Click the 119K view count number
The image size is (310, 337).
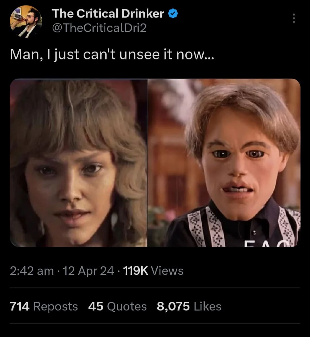coord(135,271)
